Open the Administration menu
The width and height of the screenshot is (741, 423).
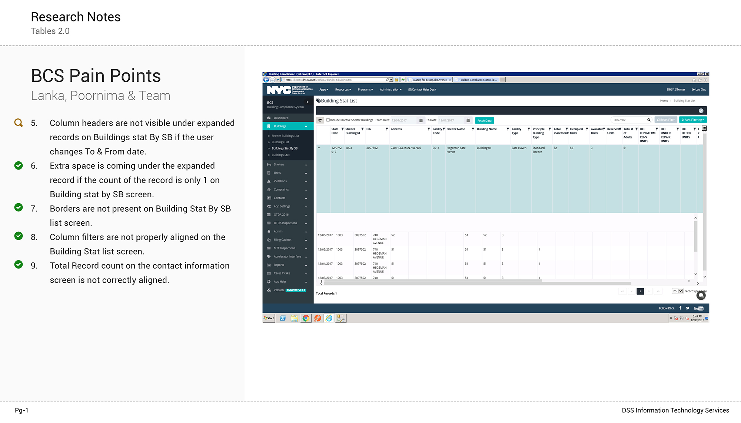pos(391,90)
